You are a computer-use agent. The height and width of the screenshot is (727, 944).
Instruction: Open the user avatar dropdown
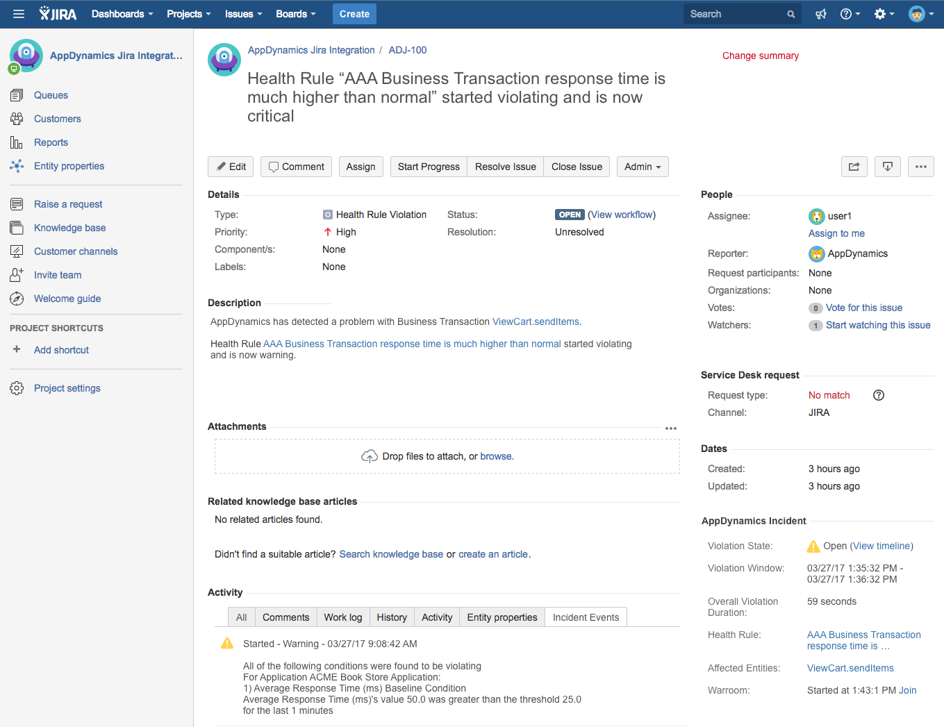(x=918, y=13)
